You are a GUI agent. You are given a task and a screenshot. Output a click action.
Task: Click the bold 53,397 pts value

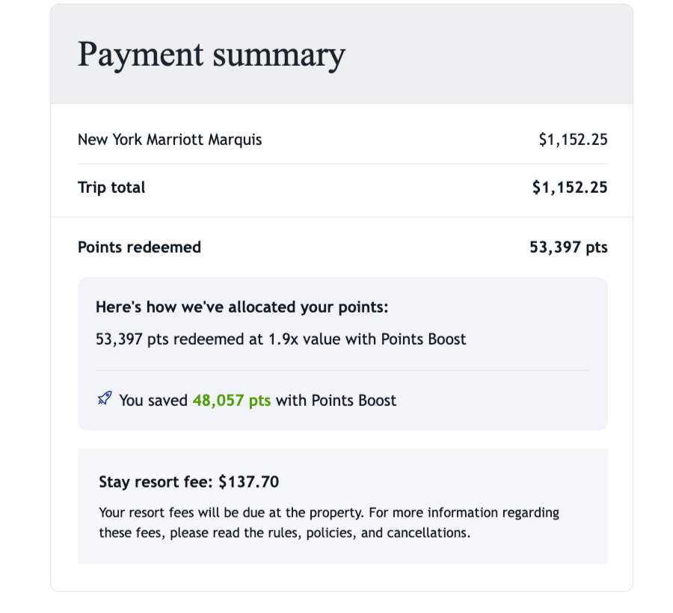pyautogui.click(x=568, y=247)
